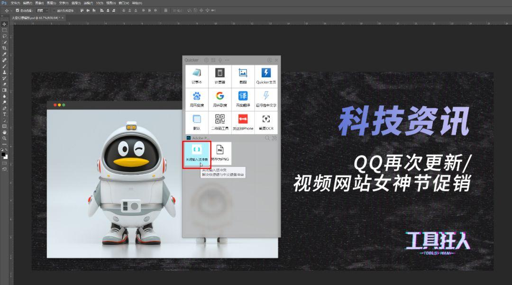Open the 二维码工具 QR code action
The image size is (512, 285).
pos(220,122)
